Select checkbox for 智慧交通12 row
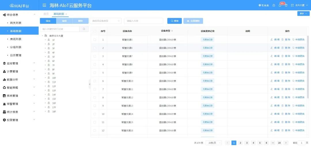This screenshot has height=148, width=311. pyautogui.click(x=94, y=97)
